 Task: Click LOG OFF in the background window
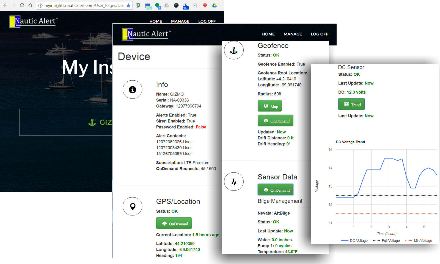[x=207, y=21]
